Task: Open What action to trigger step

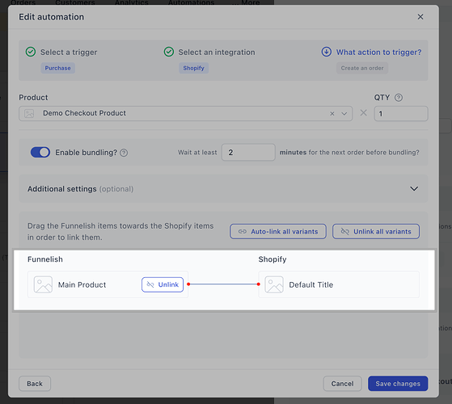Action: point(378,53)
